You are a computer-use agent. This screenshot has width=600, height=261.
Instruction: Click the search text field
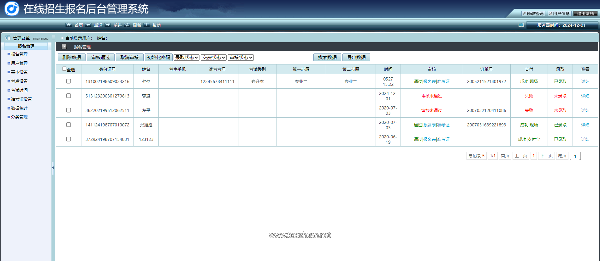(x=283, y=58)
